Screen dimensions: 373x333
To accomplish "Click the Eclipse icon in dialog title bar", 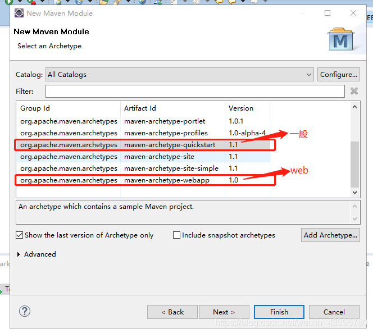I will tap(19, 13).
